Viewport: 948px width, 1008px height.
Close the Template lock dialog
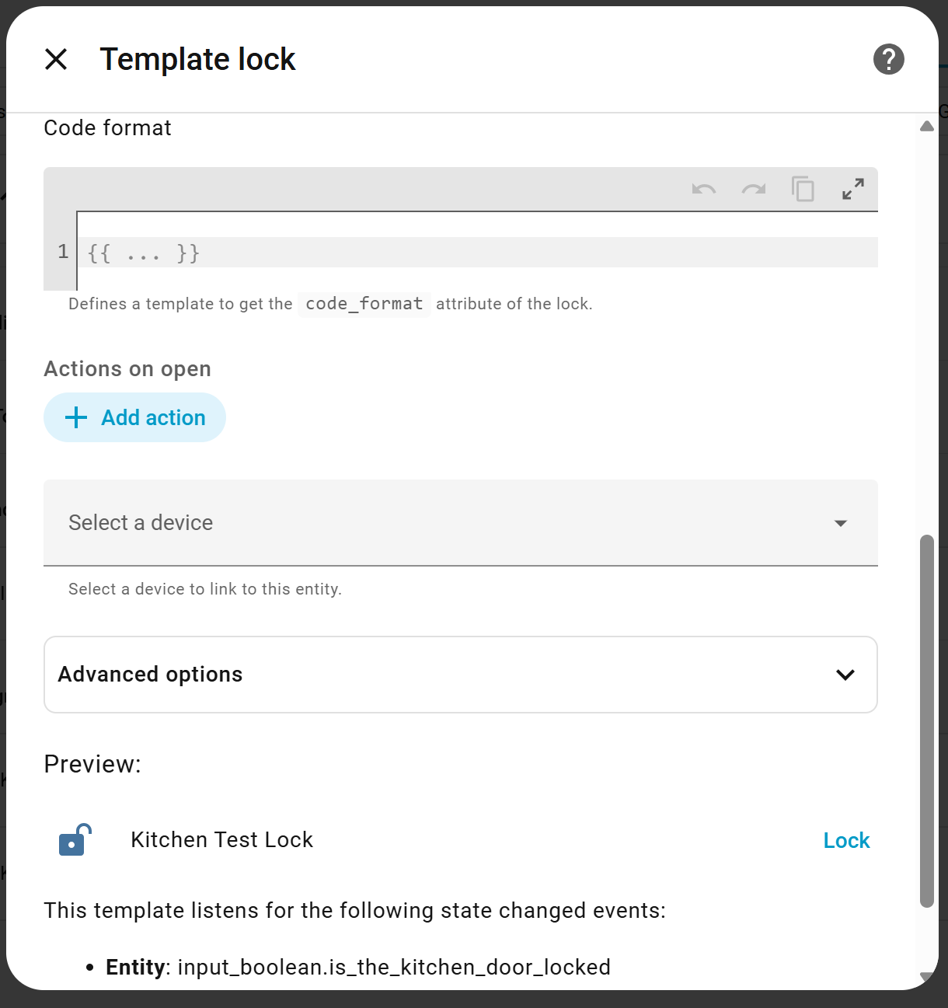(x=56, y=59)
